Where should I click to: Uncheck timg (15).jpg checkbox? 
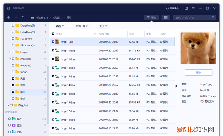pos(53,93)
